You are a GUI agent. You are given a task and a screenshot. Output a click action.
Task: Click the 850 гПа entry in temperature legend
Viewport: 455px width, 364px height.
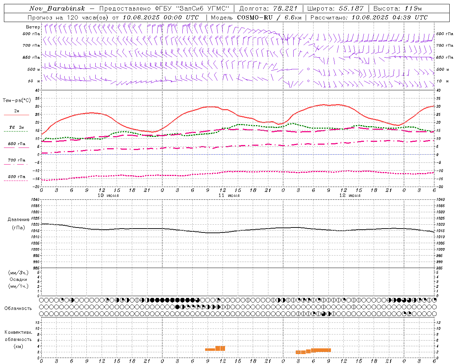coord(17,144)
